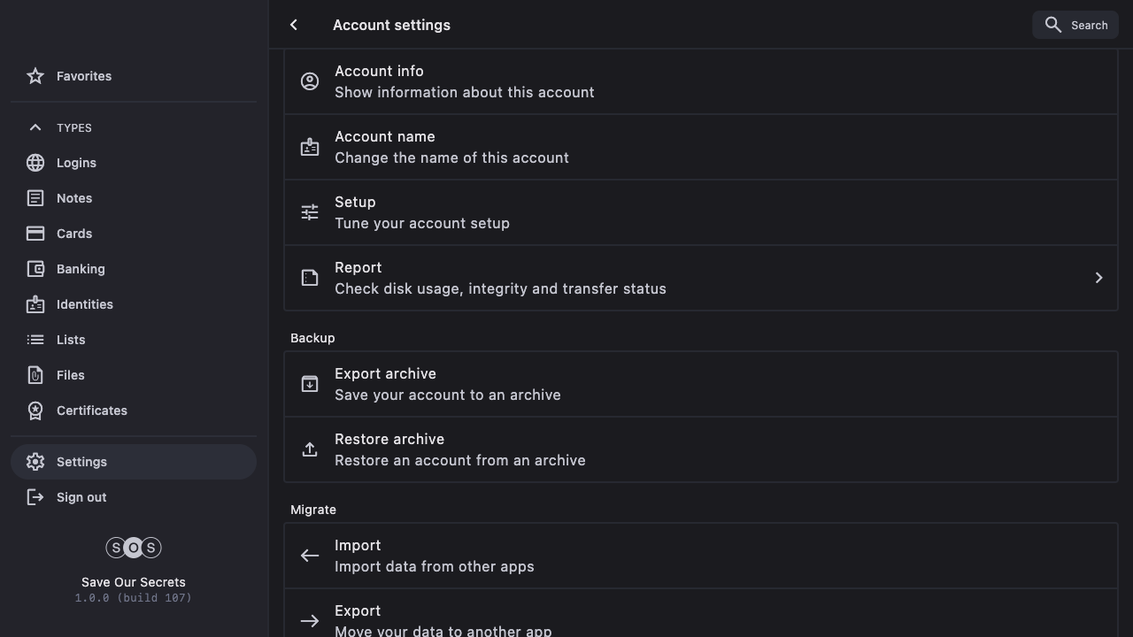This screenshot has height=637, width=1133.
Task: Collapse the TYPES section chevron
Action: 35,127
